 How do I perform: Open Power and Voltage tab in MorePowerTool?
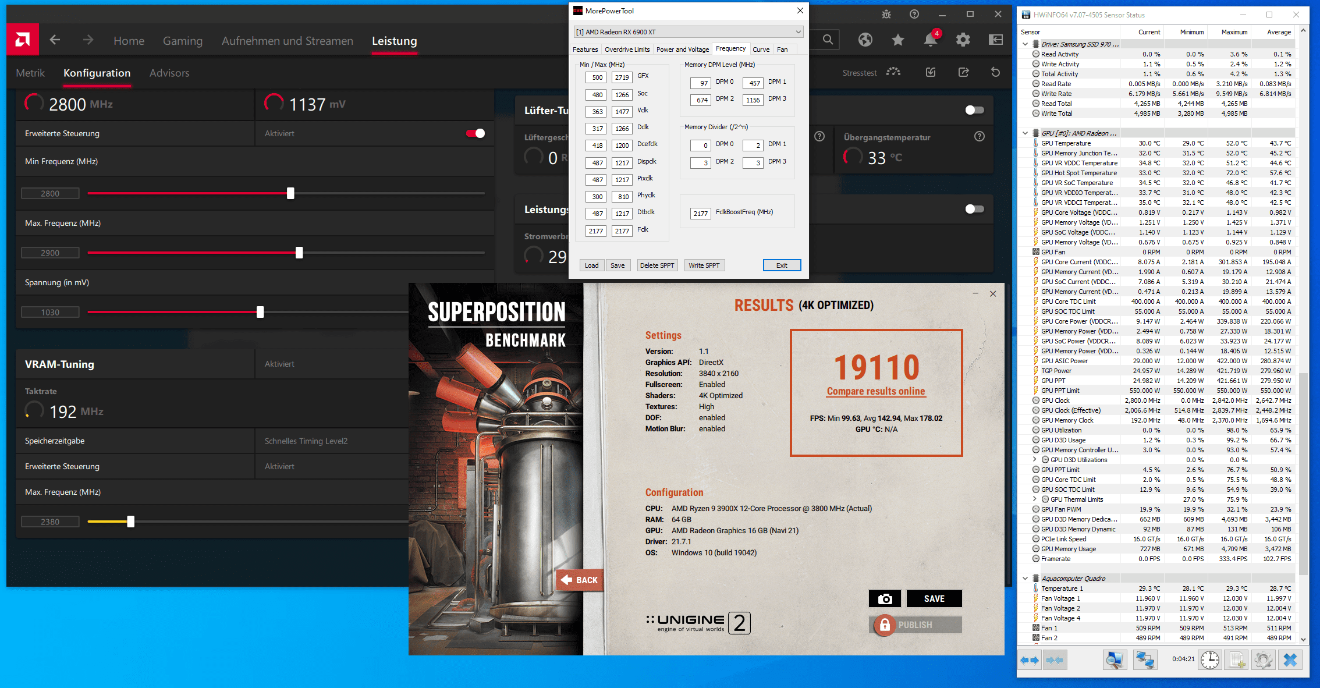point(683,49)
